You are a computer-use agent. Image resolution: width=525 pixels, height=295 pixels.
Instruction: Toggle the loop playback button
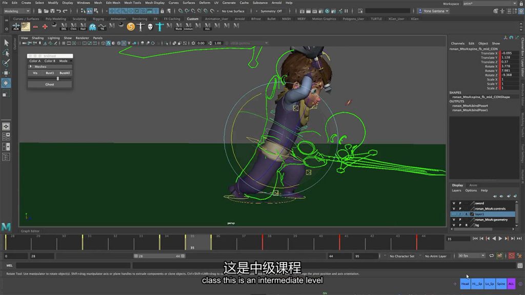pos(492,256)
